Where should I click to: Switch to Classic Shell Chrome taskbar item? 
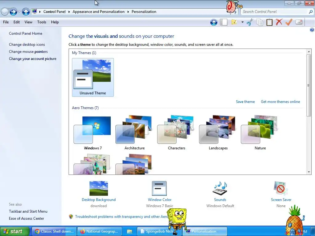point(54,231)
